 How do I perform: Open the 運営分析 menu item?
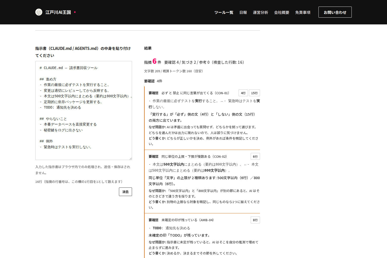pos(261,12)
